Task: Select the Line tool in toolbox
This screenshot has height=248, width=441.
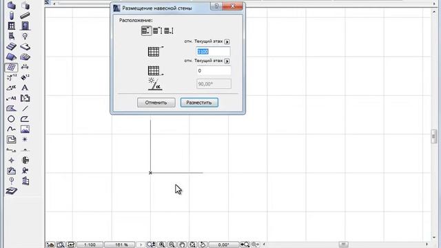Action: [x=25, y=109]
